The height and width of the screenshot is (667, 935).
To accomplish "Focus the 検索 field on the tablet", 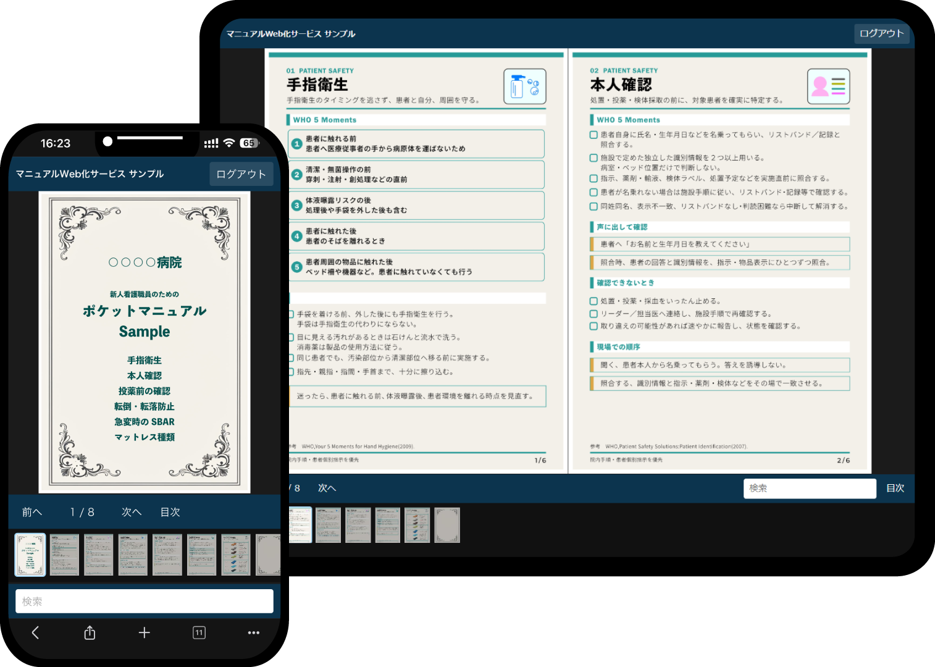I will tap(810, 488).
